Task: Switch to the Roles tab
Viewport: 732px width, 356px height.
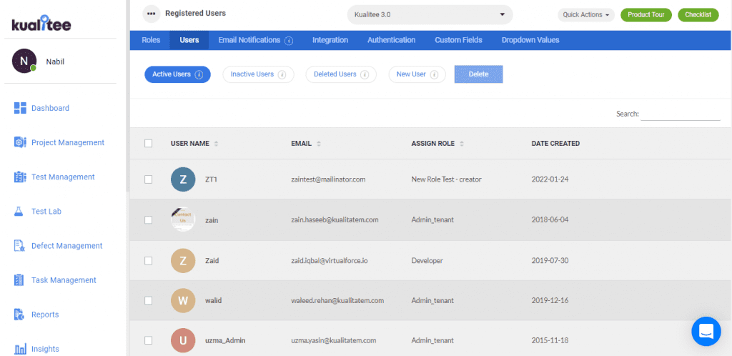Action: (x=151, y=40)
